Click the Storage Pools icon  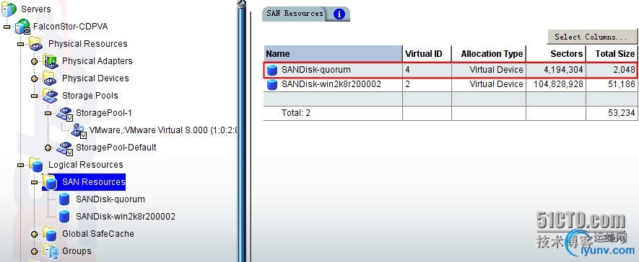(x=50, y=96)
